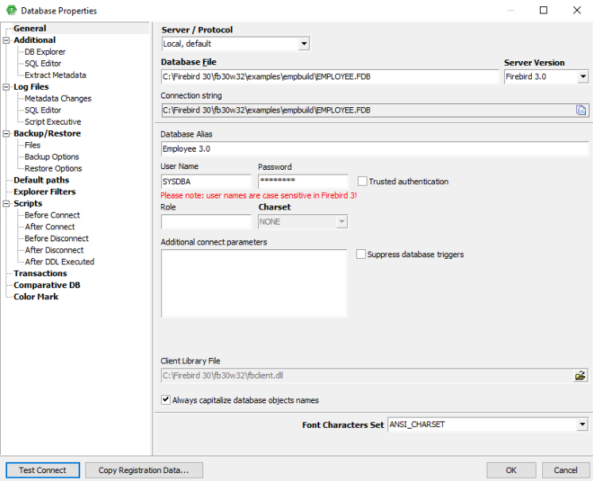Collapse the Log Files tree node

click(x=6, y=87)
